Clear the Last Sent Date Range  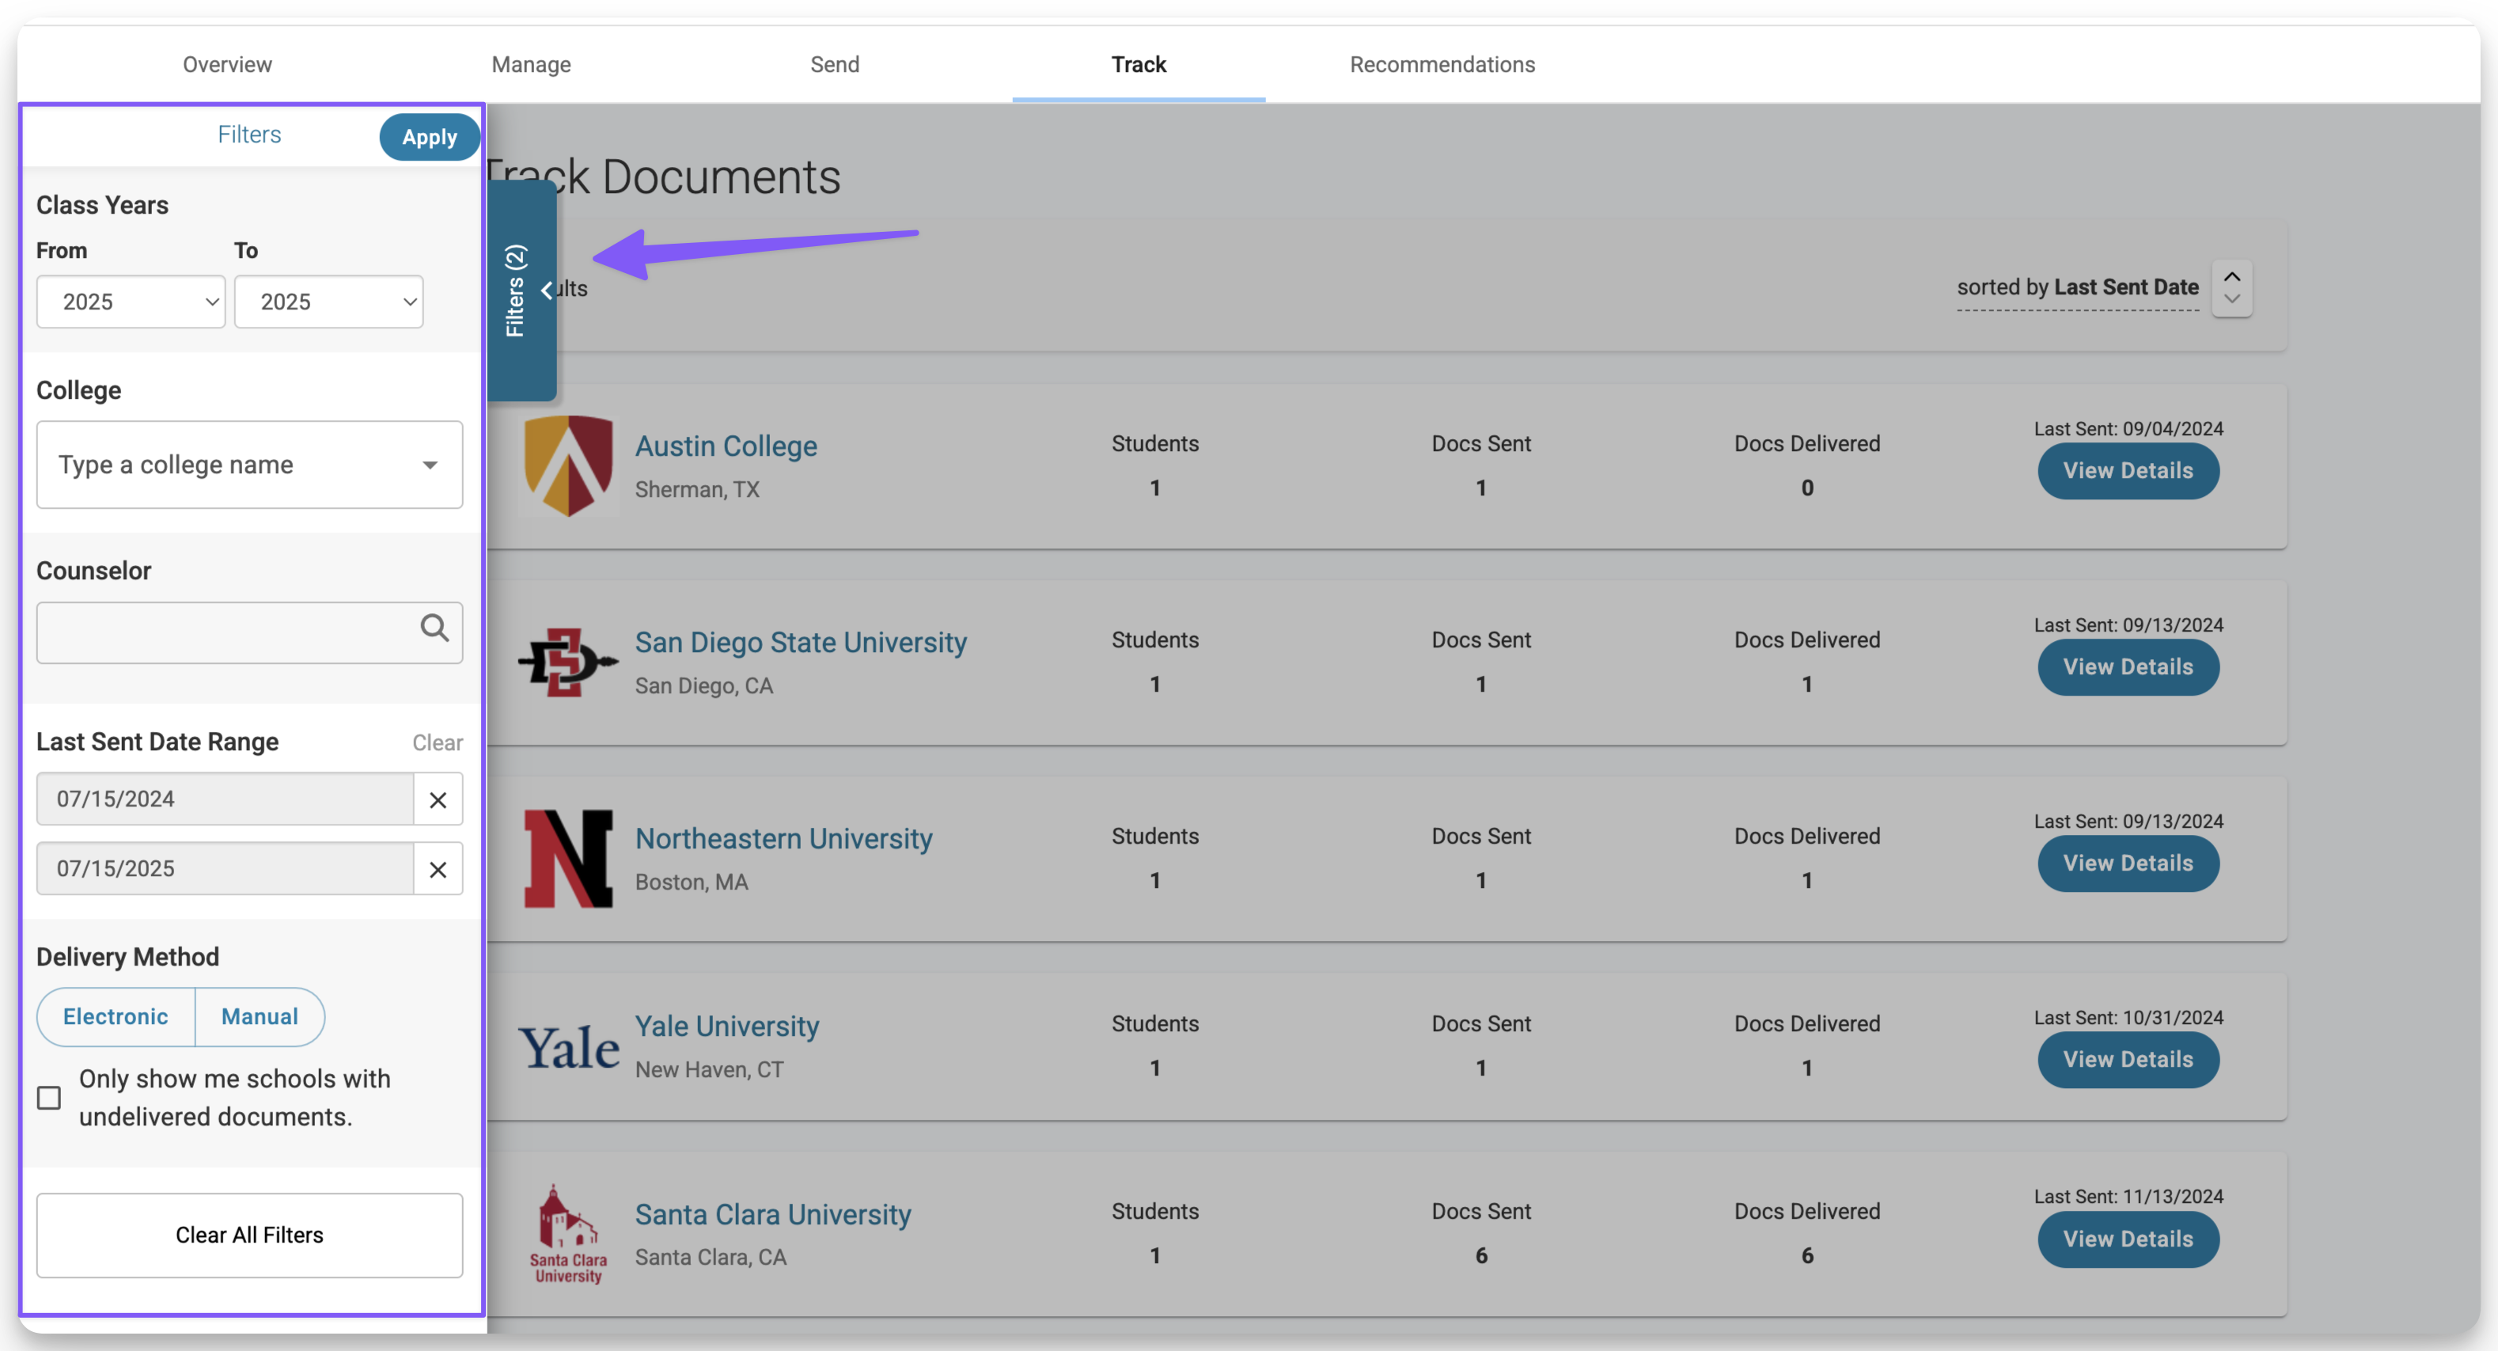click(438, 743)
